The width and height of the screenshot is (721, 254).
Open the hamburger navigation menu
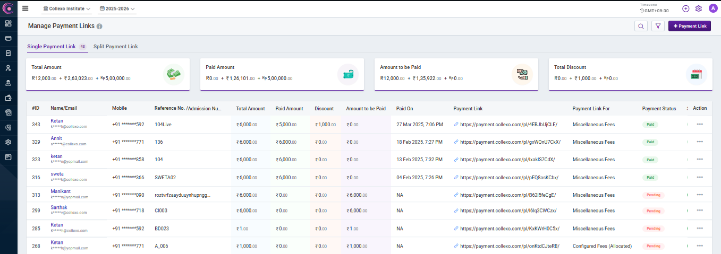[x=25, y=8]
